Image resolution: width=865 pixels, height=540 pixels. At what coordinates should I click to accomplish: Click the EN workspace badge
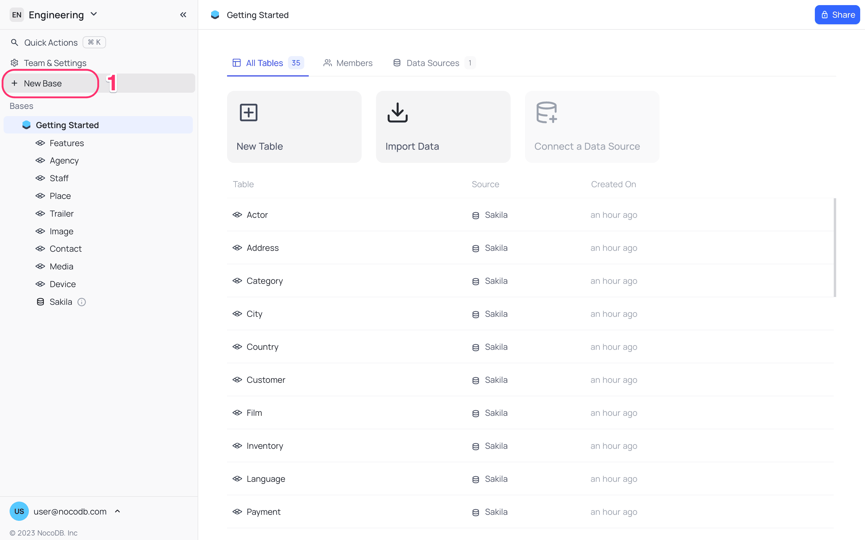click(x=17, y=15)
